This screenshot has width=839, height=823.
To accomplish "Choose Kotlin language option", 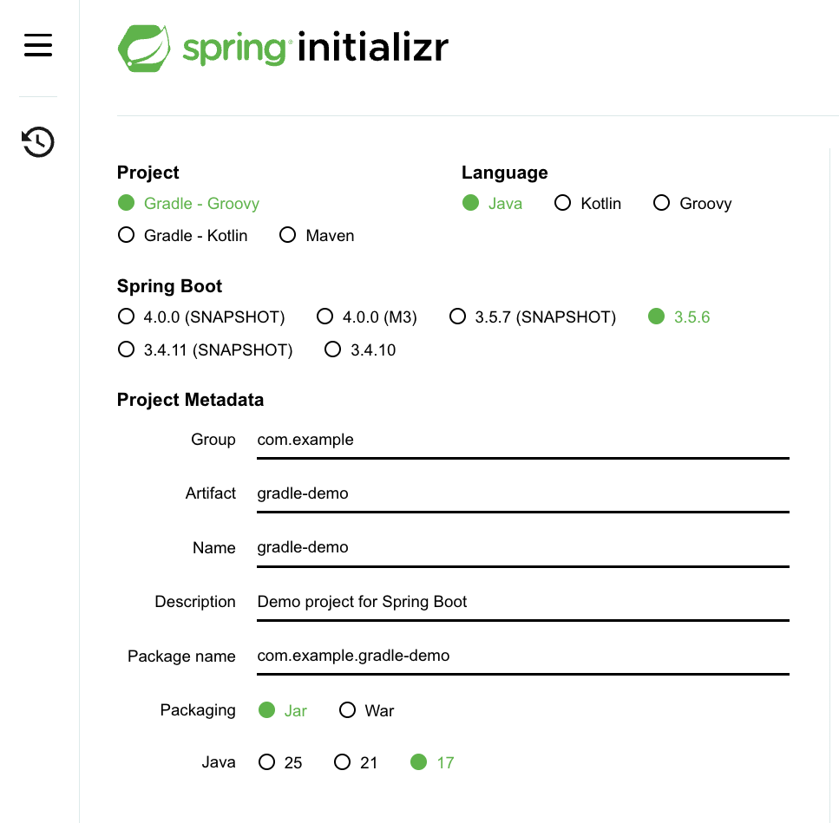I will (587, 203).
